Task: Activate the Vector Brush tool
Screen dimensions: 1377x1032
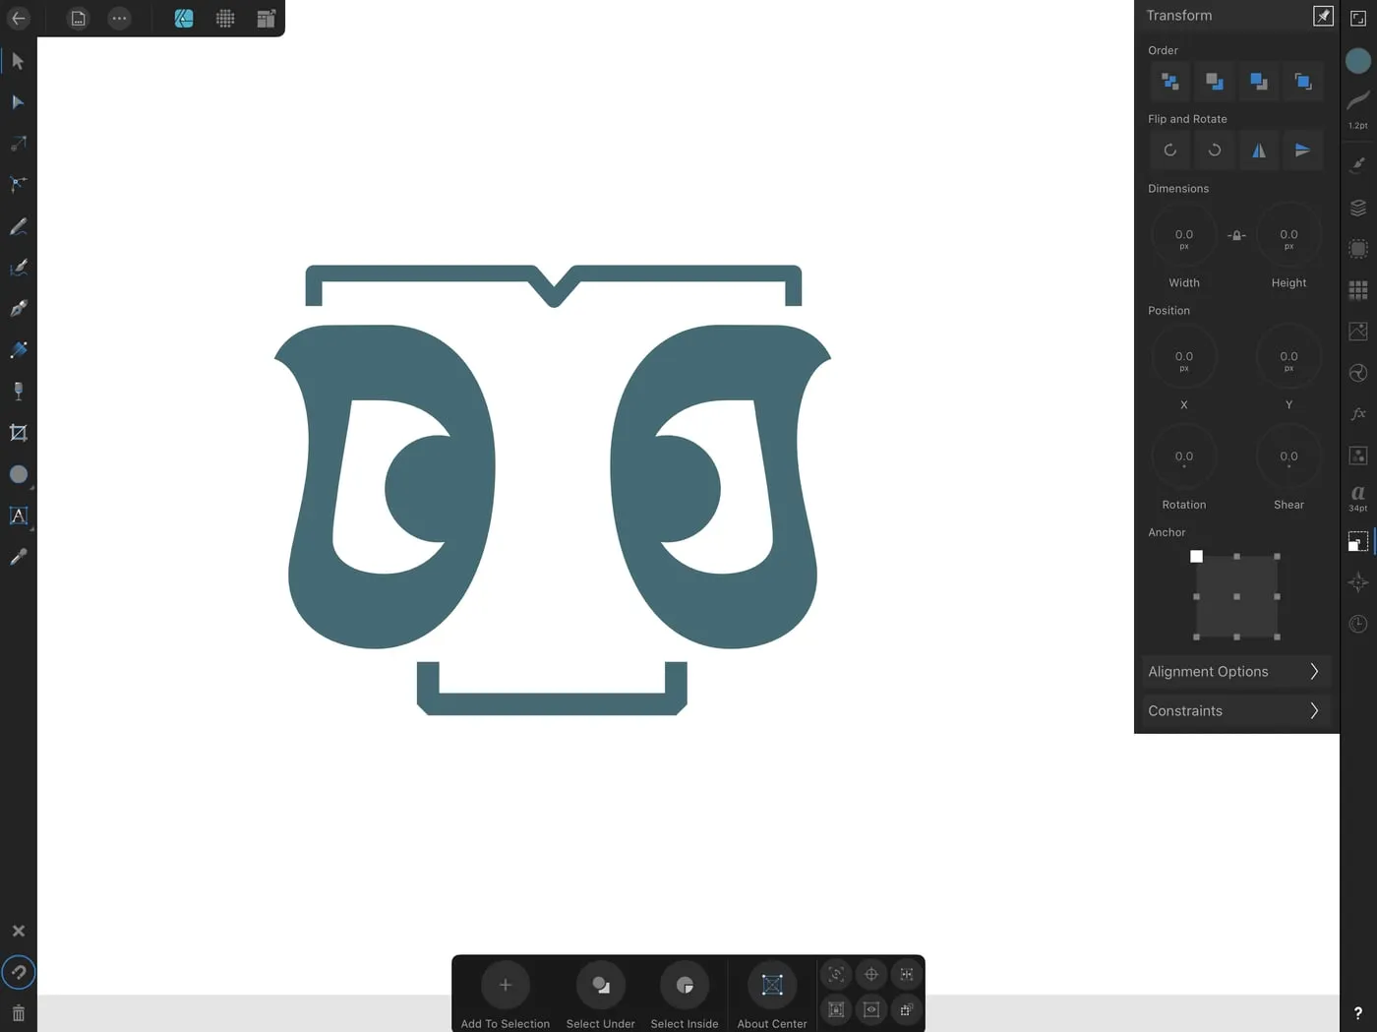Action: tap(18, 268)
